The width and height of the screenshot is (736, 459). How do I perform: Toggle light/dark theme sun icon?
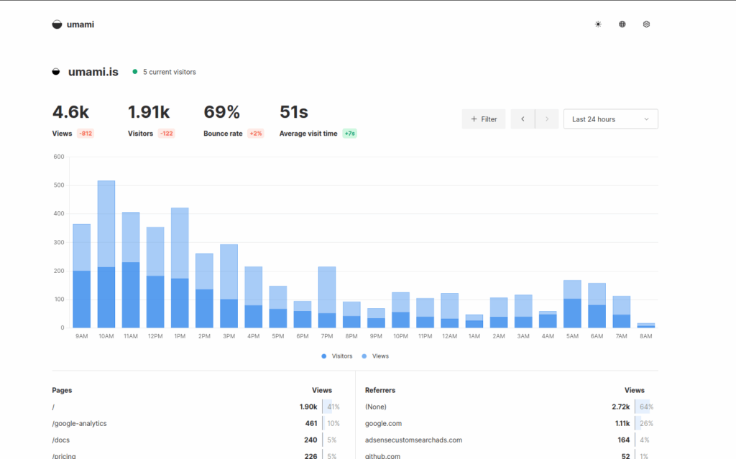click(598, 24)
